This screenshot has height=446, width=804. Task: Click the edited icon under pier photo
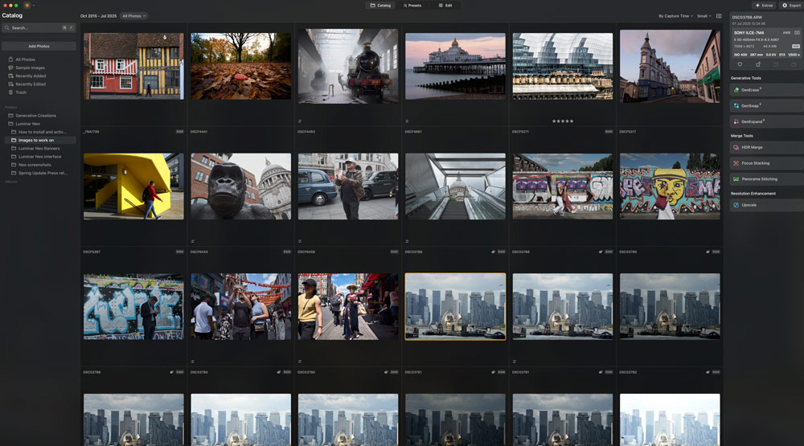click(x=407, y=121)
